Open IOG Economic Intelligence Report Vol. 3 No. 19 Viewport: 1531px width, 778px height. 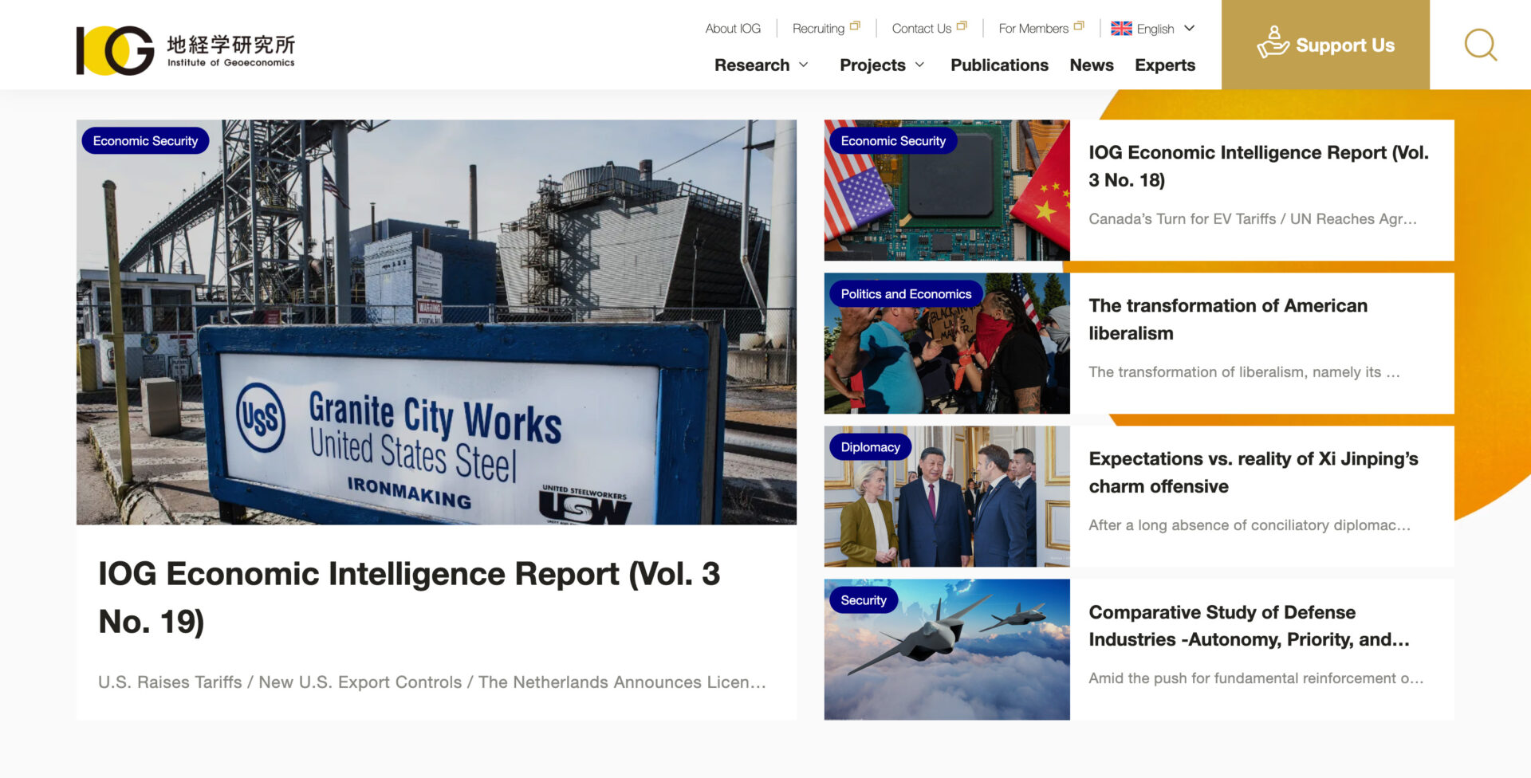click(409, 597)
